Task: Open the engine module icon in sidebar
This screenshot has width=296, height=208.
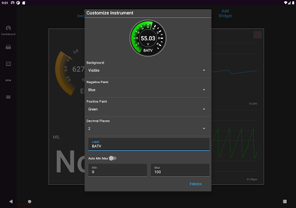Action: click(x=8, y=47)
